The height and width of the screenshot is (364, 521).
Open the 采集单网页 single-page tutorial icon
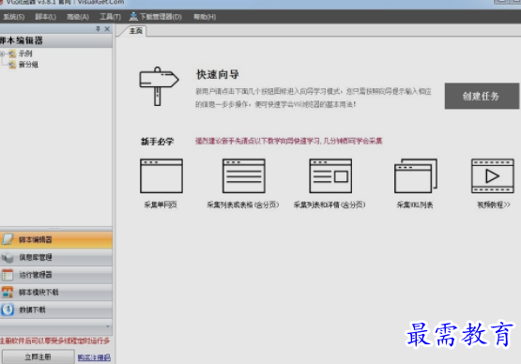click(161, 176)
